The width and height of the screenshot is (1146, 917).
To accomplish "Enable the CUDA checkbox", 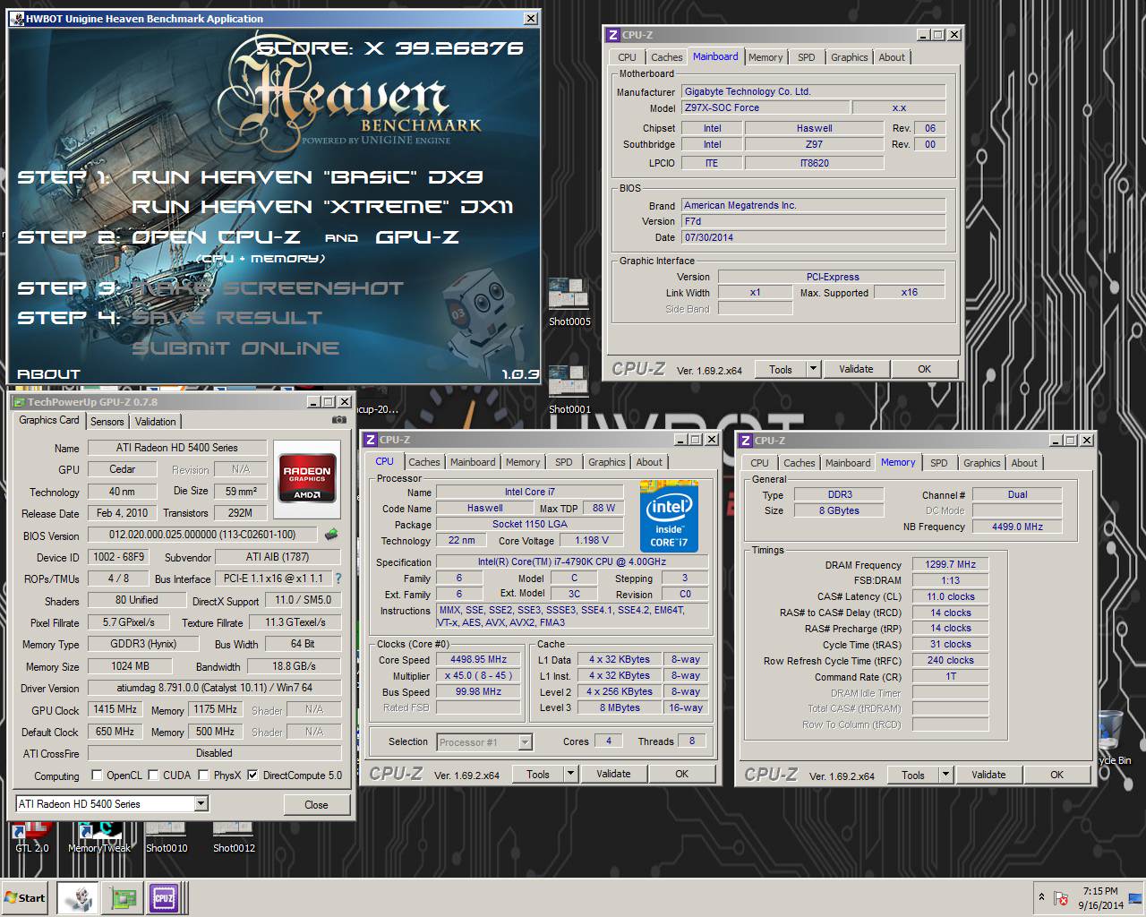I will [154, 776].
